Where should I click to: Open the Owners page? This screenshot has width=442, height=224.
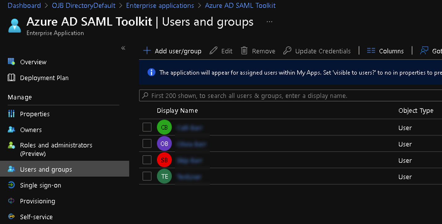[x=31, y=130]
